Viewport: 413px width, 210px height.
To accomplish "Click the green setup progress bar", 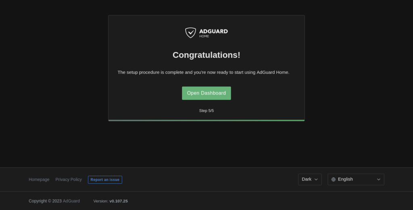I will click(206, 120).
